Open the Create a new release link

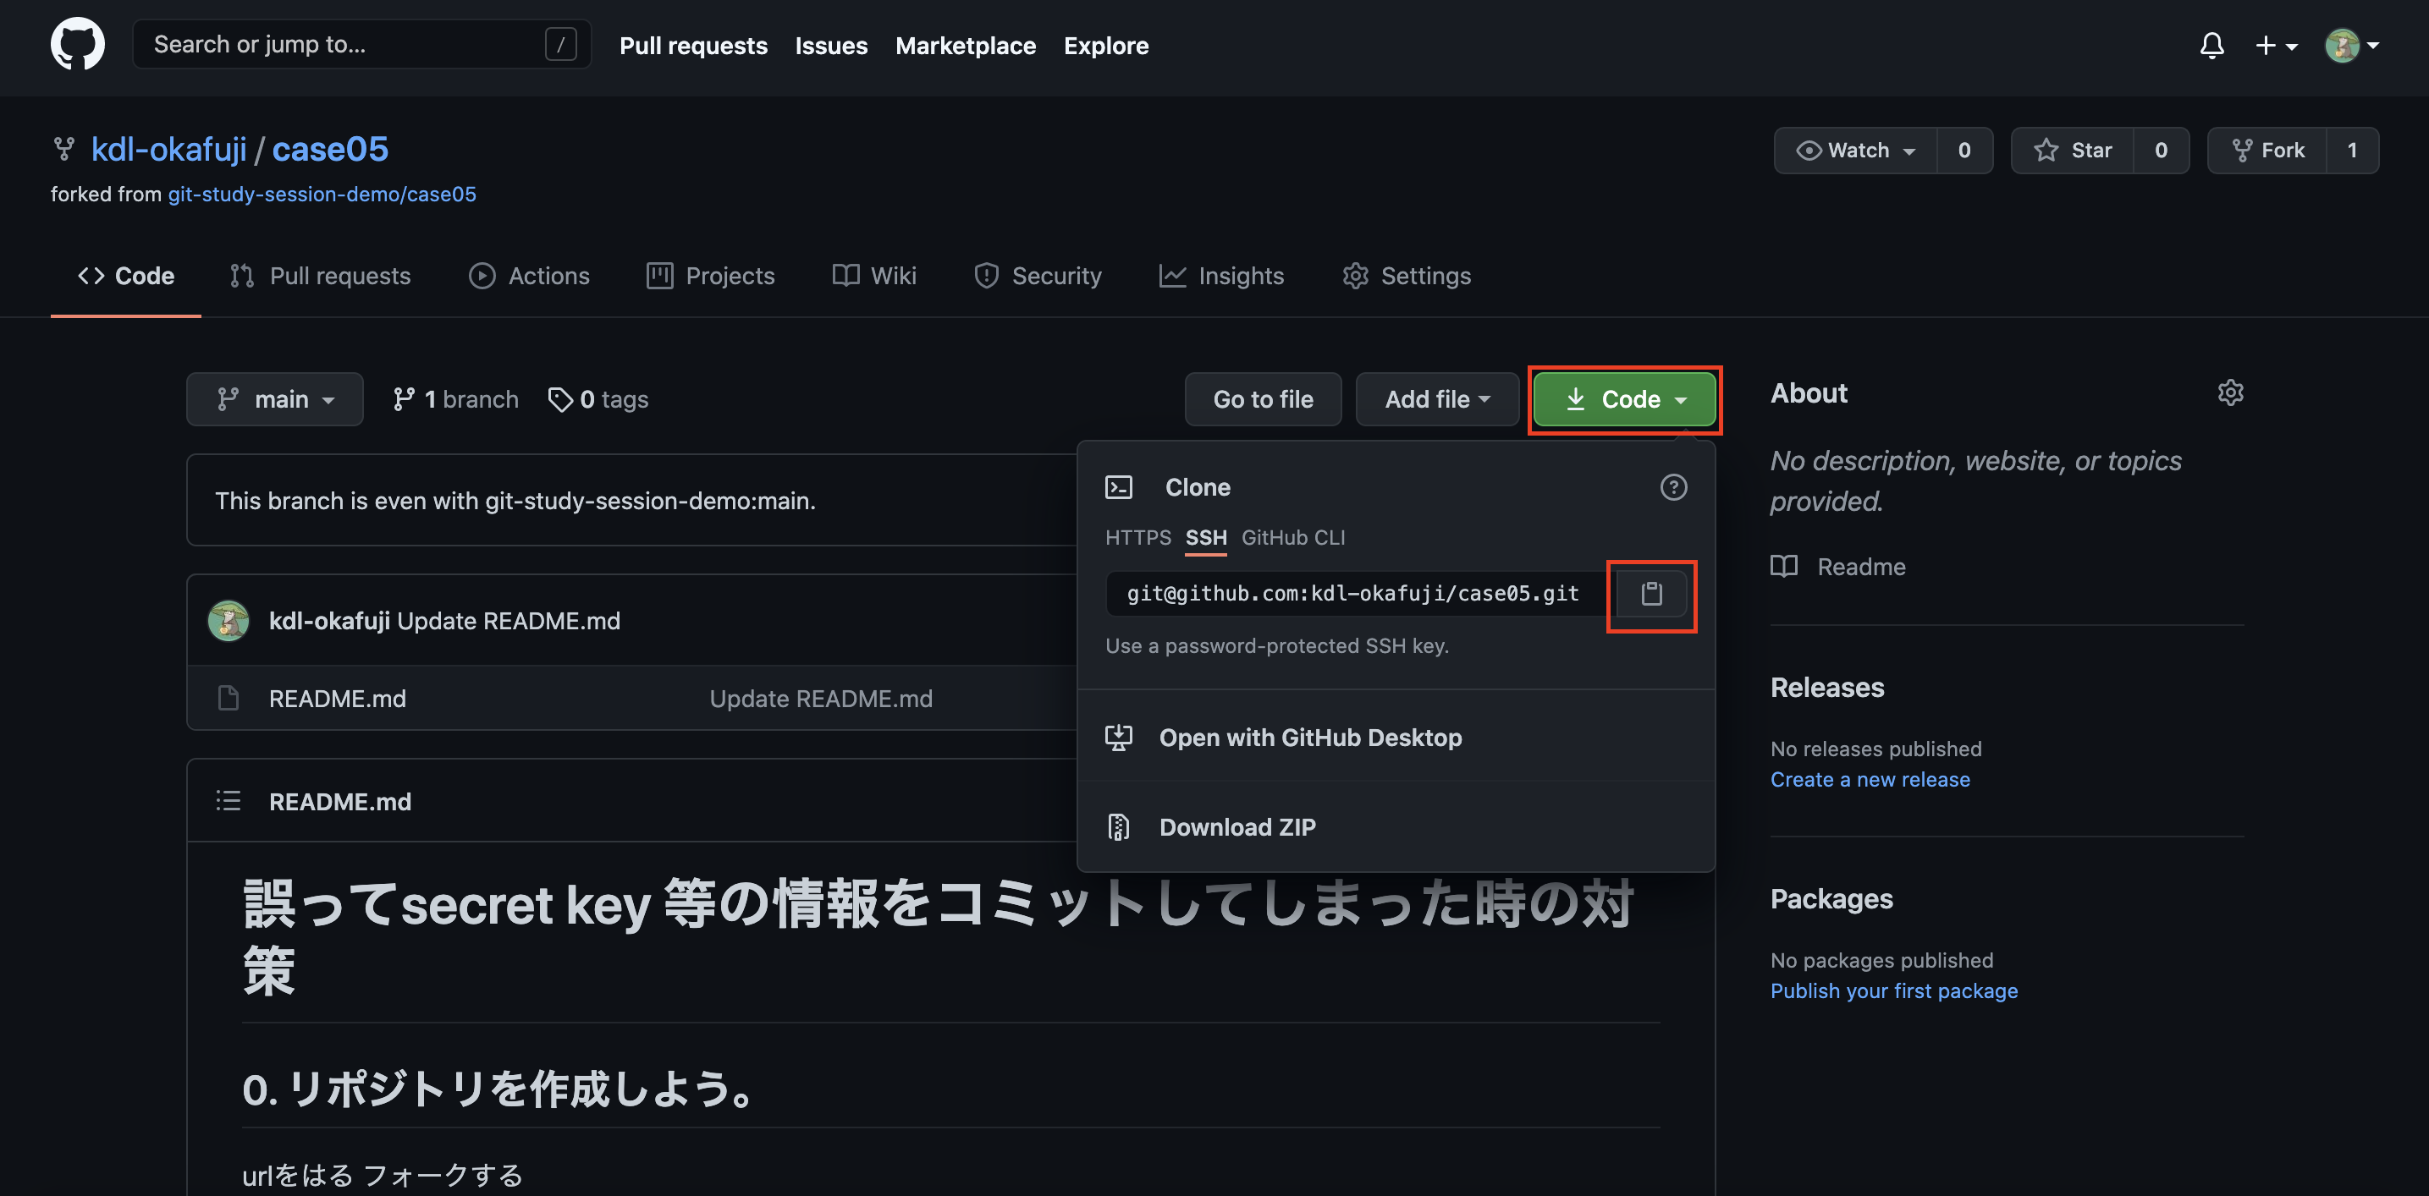1870,779
